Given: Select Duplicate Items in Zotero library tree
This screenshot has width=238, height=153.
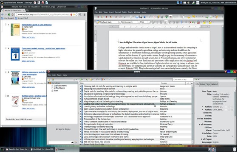Looking at the screenshot, I should (60, 86).
